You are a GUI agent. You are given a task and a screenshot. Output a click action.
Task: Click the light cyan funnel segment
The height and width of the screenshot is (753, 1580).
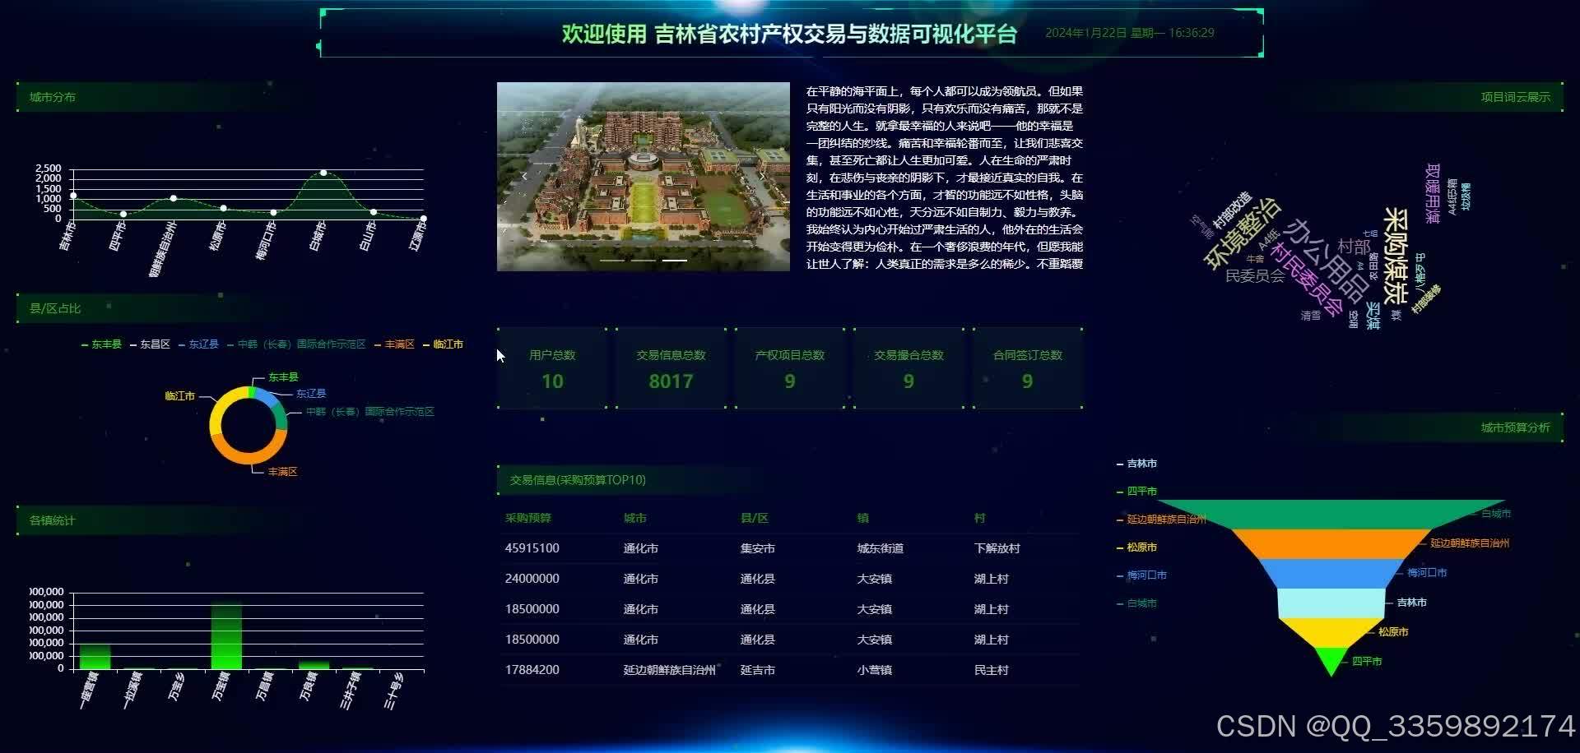[1331, 603]
